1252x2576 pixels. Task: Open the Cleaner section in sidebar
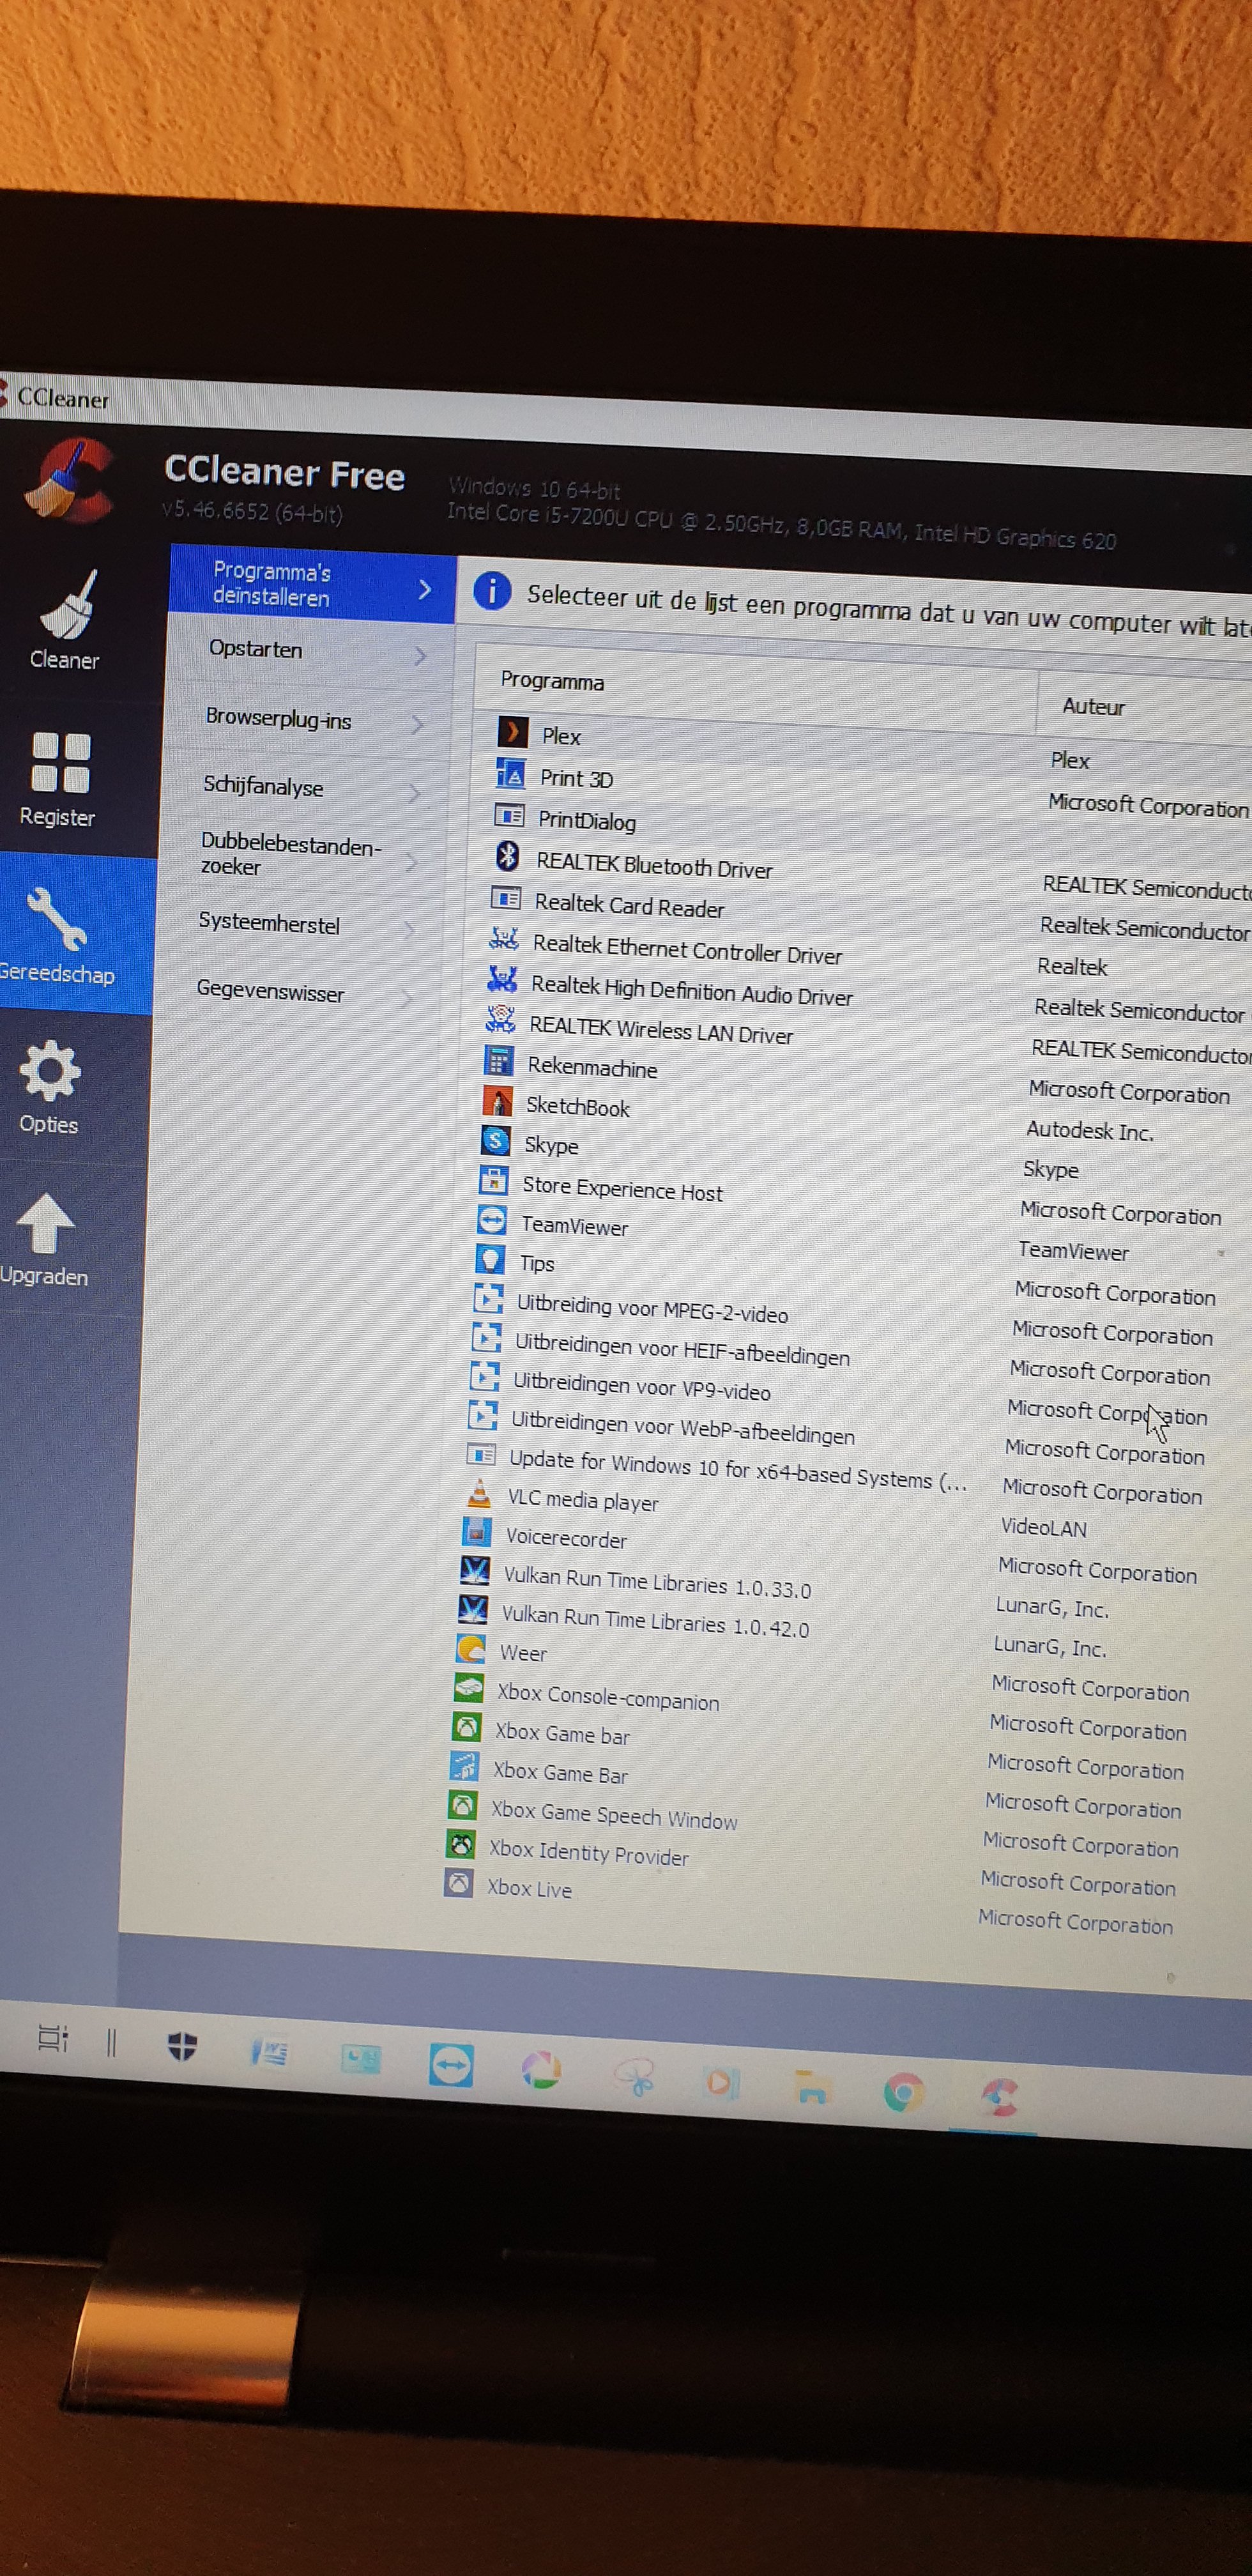(x=66, y=620)
